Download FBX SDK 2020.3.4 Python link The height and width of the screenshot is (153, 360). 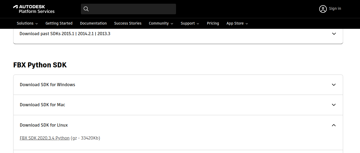coord(45,138)
